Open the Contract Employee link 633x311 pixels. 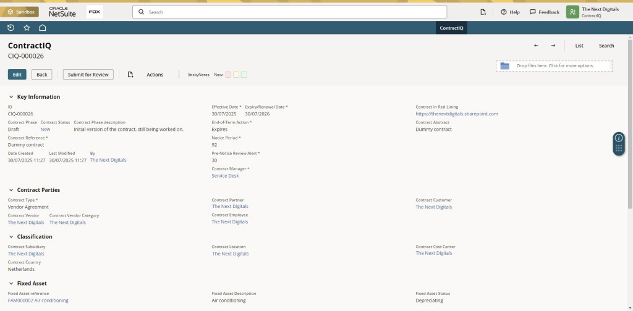[x=230, y=222]
